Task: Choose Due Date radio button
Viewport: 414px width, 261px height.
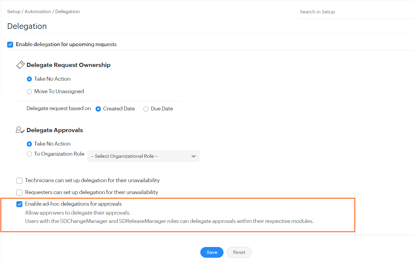Action: click(146, 109)
